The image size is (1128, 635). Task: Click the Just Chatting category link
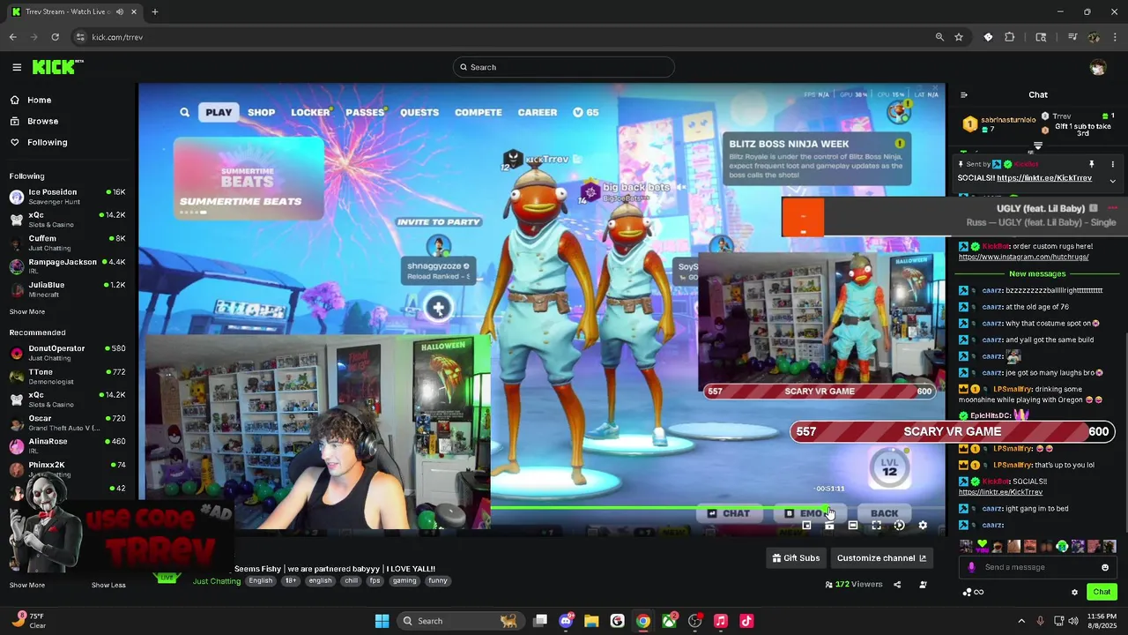217,581
